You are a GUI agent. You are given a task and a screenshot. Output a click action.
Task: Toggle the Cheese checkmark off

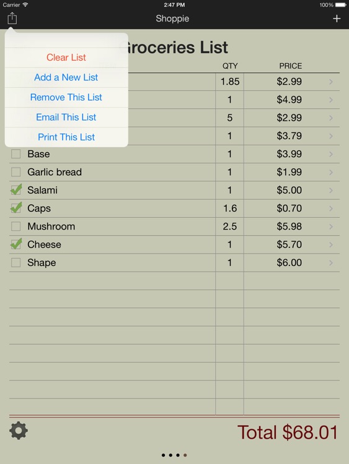coord(16,244)
